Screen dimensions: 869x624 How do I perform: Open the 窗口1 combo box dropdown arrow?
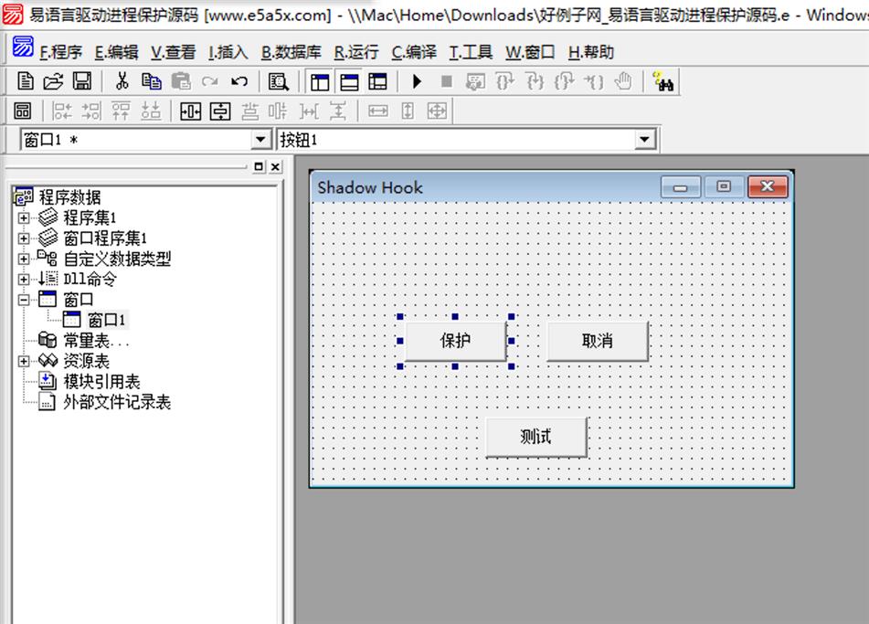[260, 139]
